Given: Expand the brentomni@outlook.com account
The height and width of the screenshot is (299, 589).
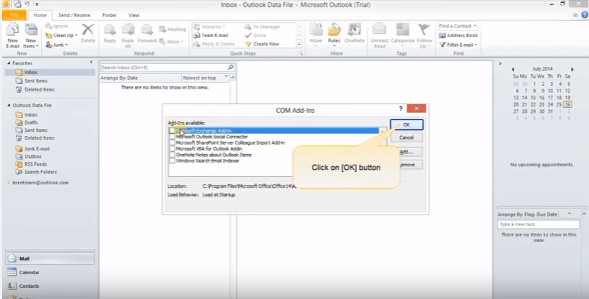Looking at the screenshot, I should point(9,183).
